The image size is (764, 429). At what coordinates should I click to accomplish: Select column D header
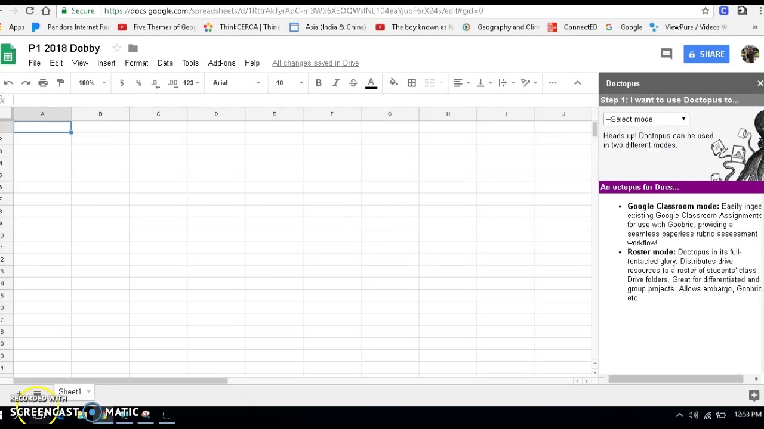pyautogui.click(x=216, y=114)
